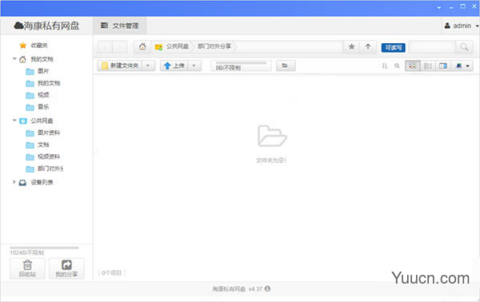This screenshot has height=302, width=480.
Task: Open the 我的文档 subfolder under 我的文档
Action: tap(49, 83)
